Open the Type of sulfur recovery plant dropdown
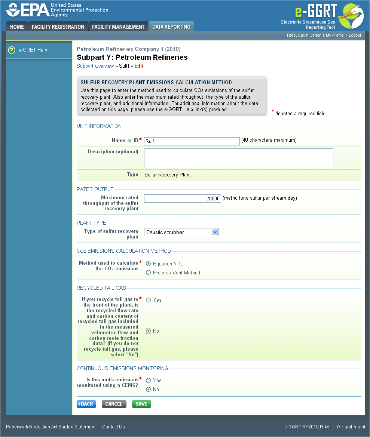The height and width of the screenshot is (437, 370). click(x=181, y=232)
